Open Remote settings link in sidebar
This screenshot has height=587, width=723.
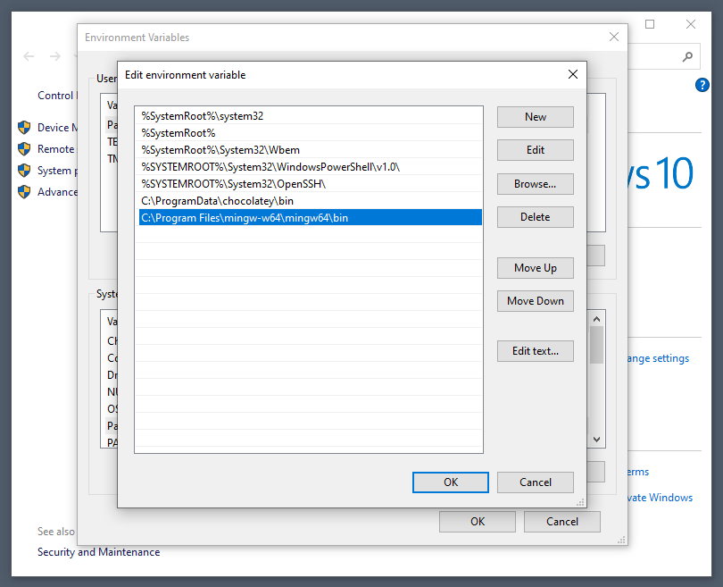[57, 149]
